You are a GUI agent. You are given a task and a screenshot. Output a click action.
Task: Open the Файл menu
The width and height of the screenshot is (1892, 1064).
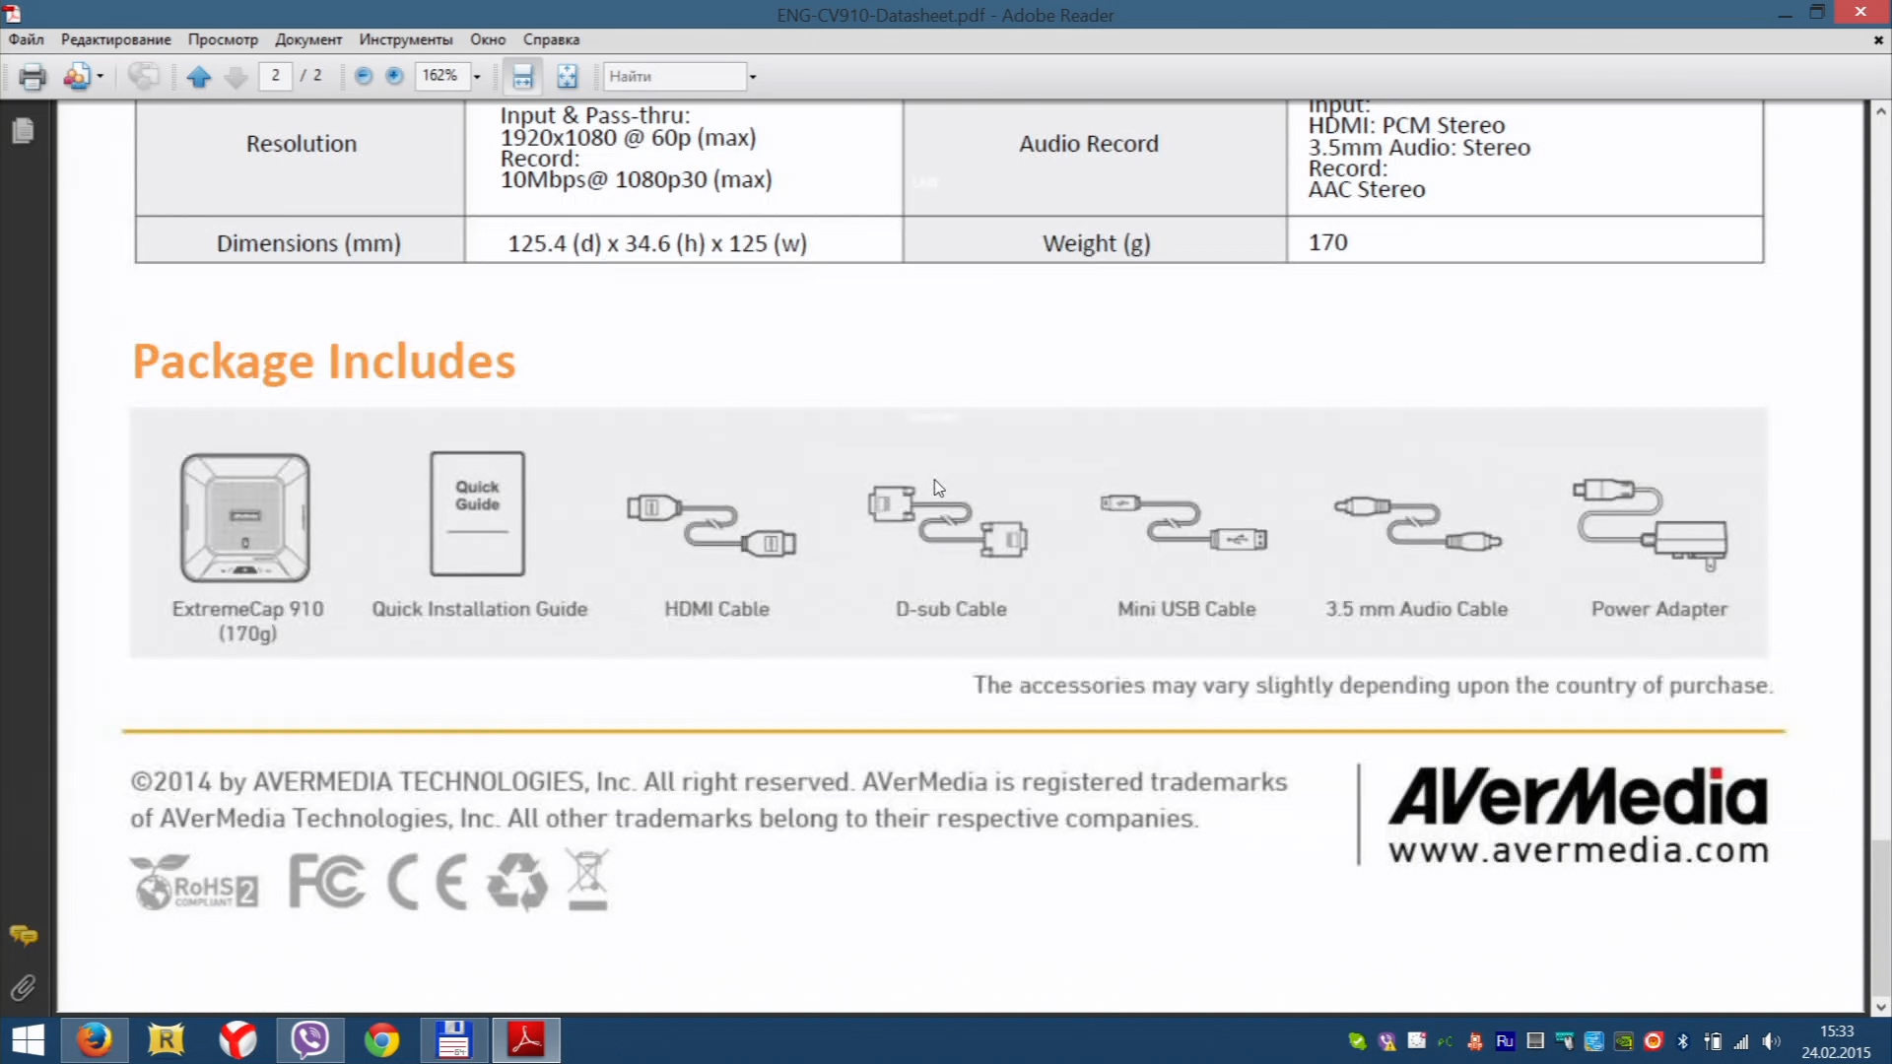pos(27,39)
